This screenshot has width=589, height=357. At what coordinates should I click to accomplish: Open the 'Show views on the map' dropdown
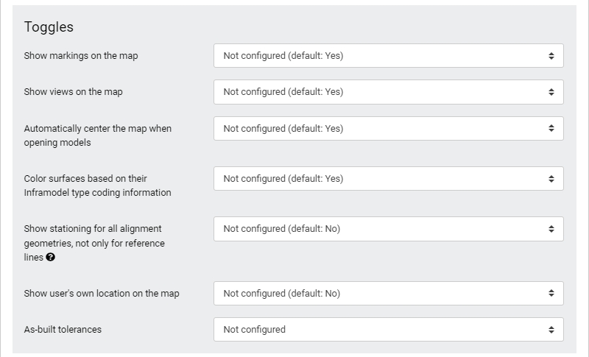[388, 92]
